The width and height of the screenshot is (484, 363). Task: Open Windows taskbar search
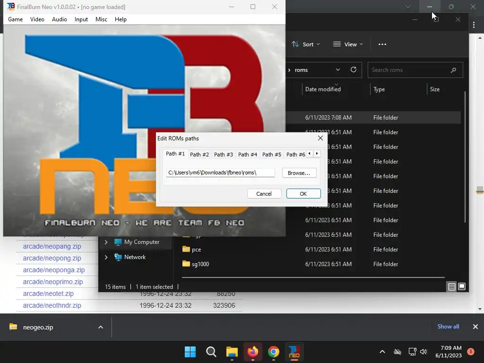[x=211, y=352]
